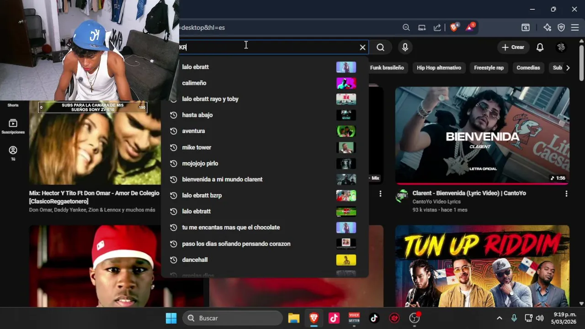Viewport: 585px width, 329px height.
Task: Open File Explorer from taskbar
Action: point(293,318)
